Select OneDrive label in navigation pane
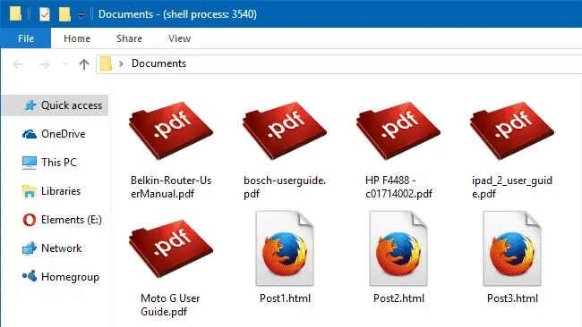 pos(63,134)
